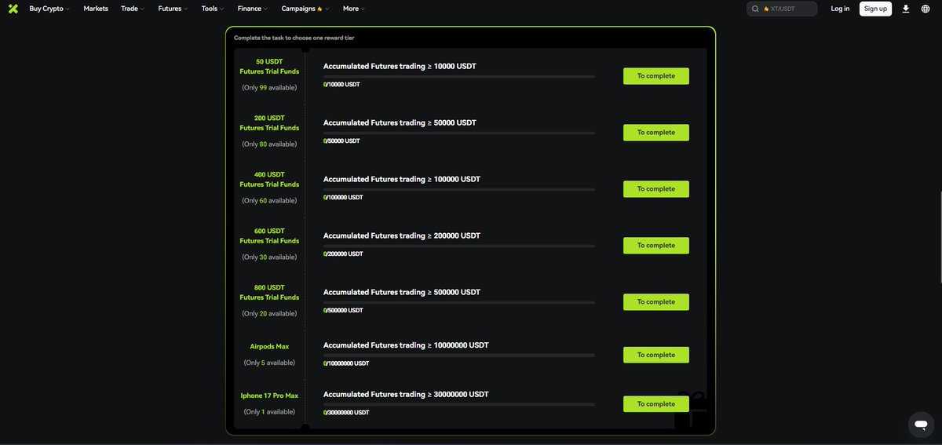
Task: Expand the Finance dropdown menu
Action: tap(253, 9)
